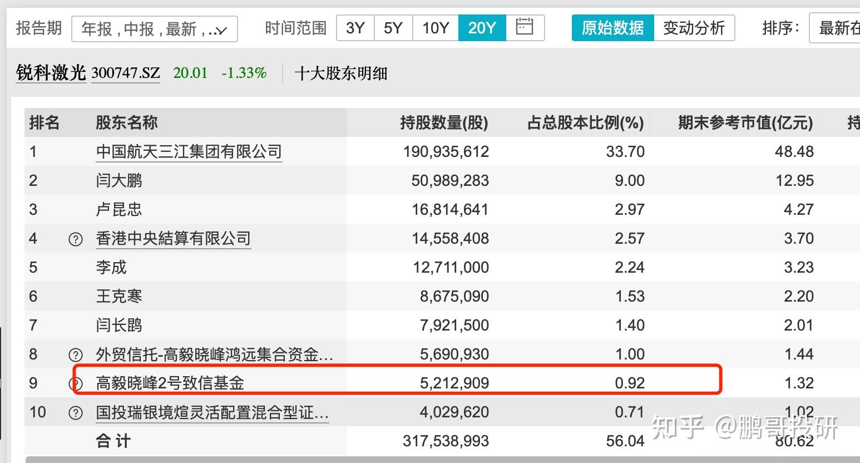Select the 3Y time range
The height and width of the screenshot is (463, 860).
(x=355, y=27)
